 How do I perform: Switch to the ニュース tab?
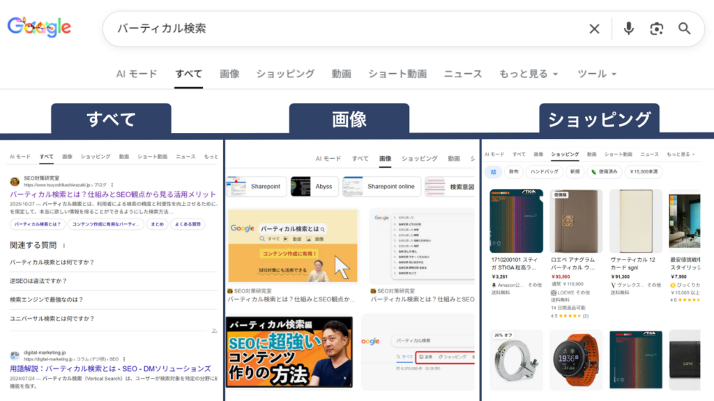coord(464,73)
